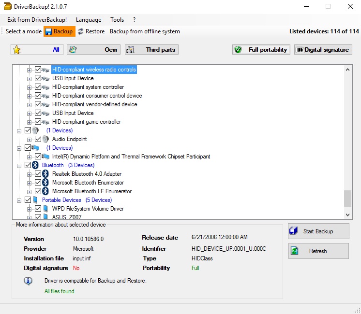
Task: Select Microsoft Bluetooth LE Enumerator tree row
Action: [92, 191]
